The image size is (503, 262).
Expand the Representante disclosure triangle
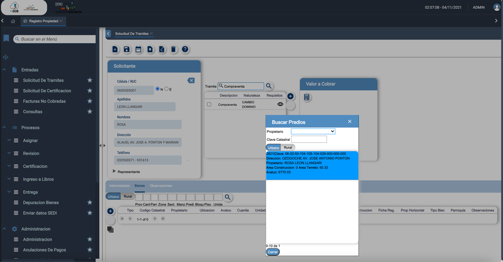[x=114, y=171]
